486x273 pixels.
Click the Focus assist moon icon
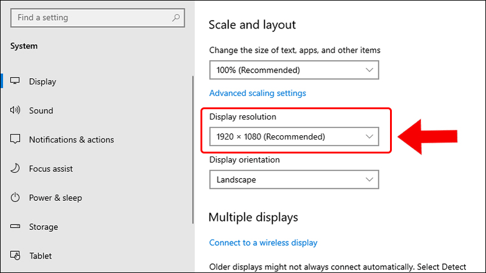pos(16,169)
